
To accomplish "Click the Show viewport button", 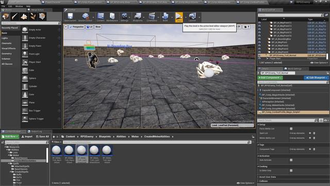I will [98, 27].
